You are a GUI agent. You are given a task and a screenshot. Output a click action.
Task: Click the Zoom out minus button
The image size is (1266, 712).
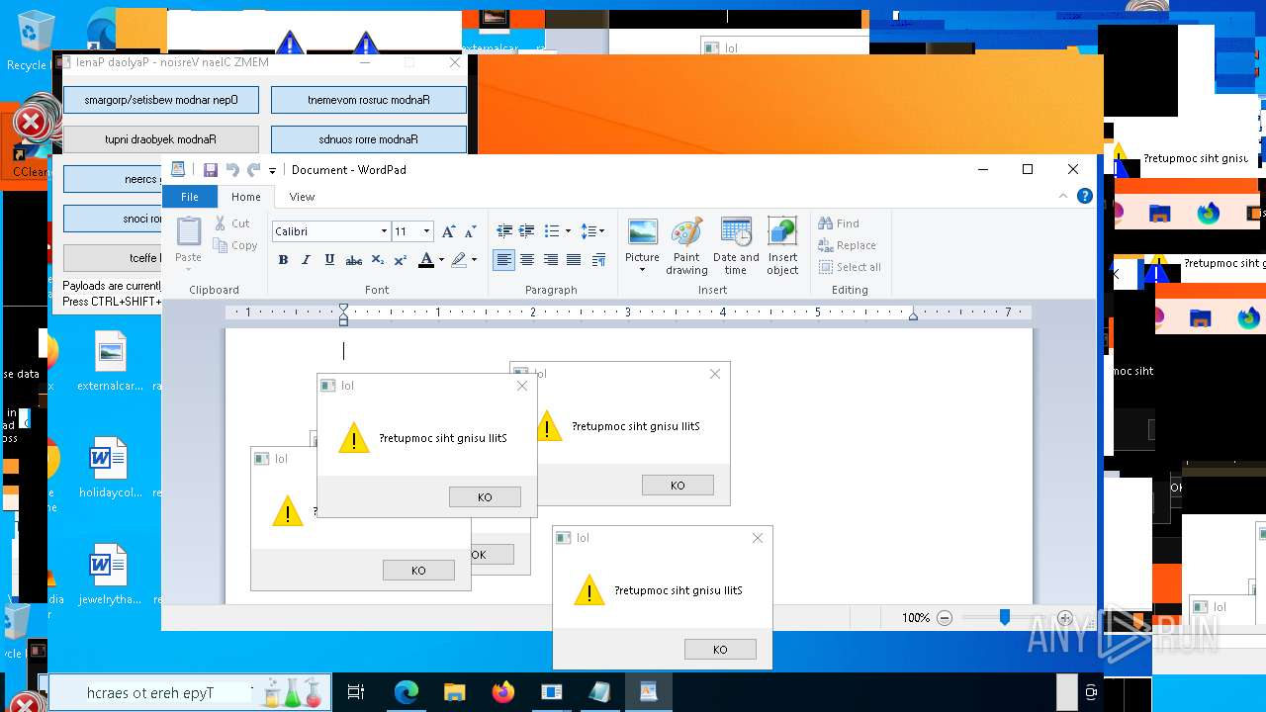(945, 618)
